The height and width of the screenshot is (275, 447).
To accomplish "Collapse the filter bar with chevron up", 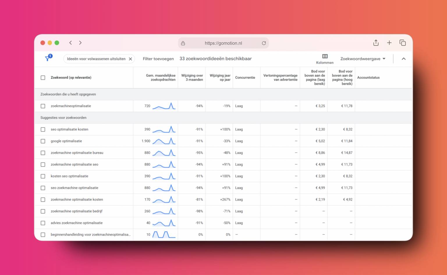I will point(403,59).
